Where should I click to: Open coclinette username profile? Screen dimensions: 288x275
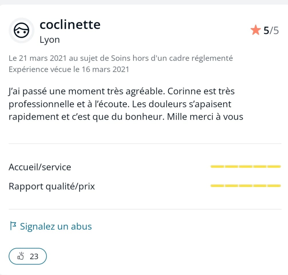tap(70, 25)
